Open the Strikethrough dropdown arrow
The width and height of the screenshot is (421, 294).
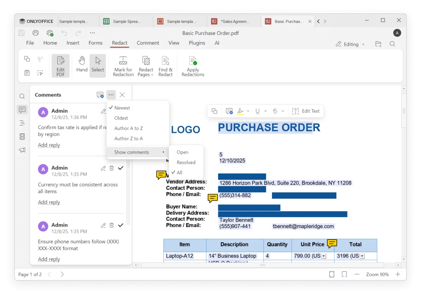pyautogui.click(x=283, y=111)
